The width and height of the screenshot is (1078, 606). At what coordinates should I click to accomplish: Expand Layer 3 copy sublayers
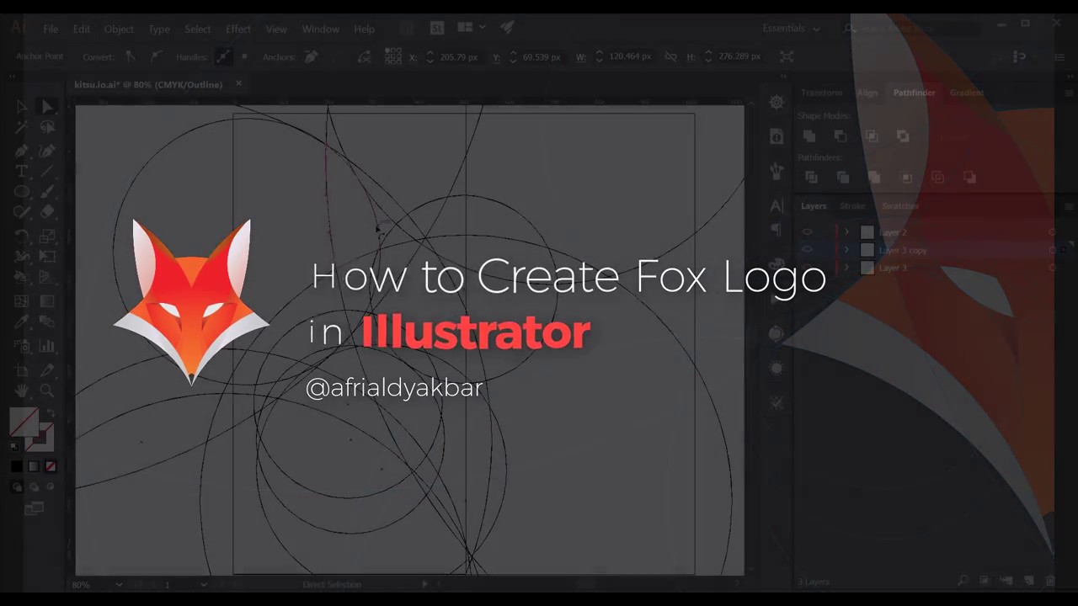(847, 250)
